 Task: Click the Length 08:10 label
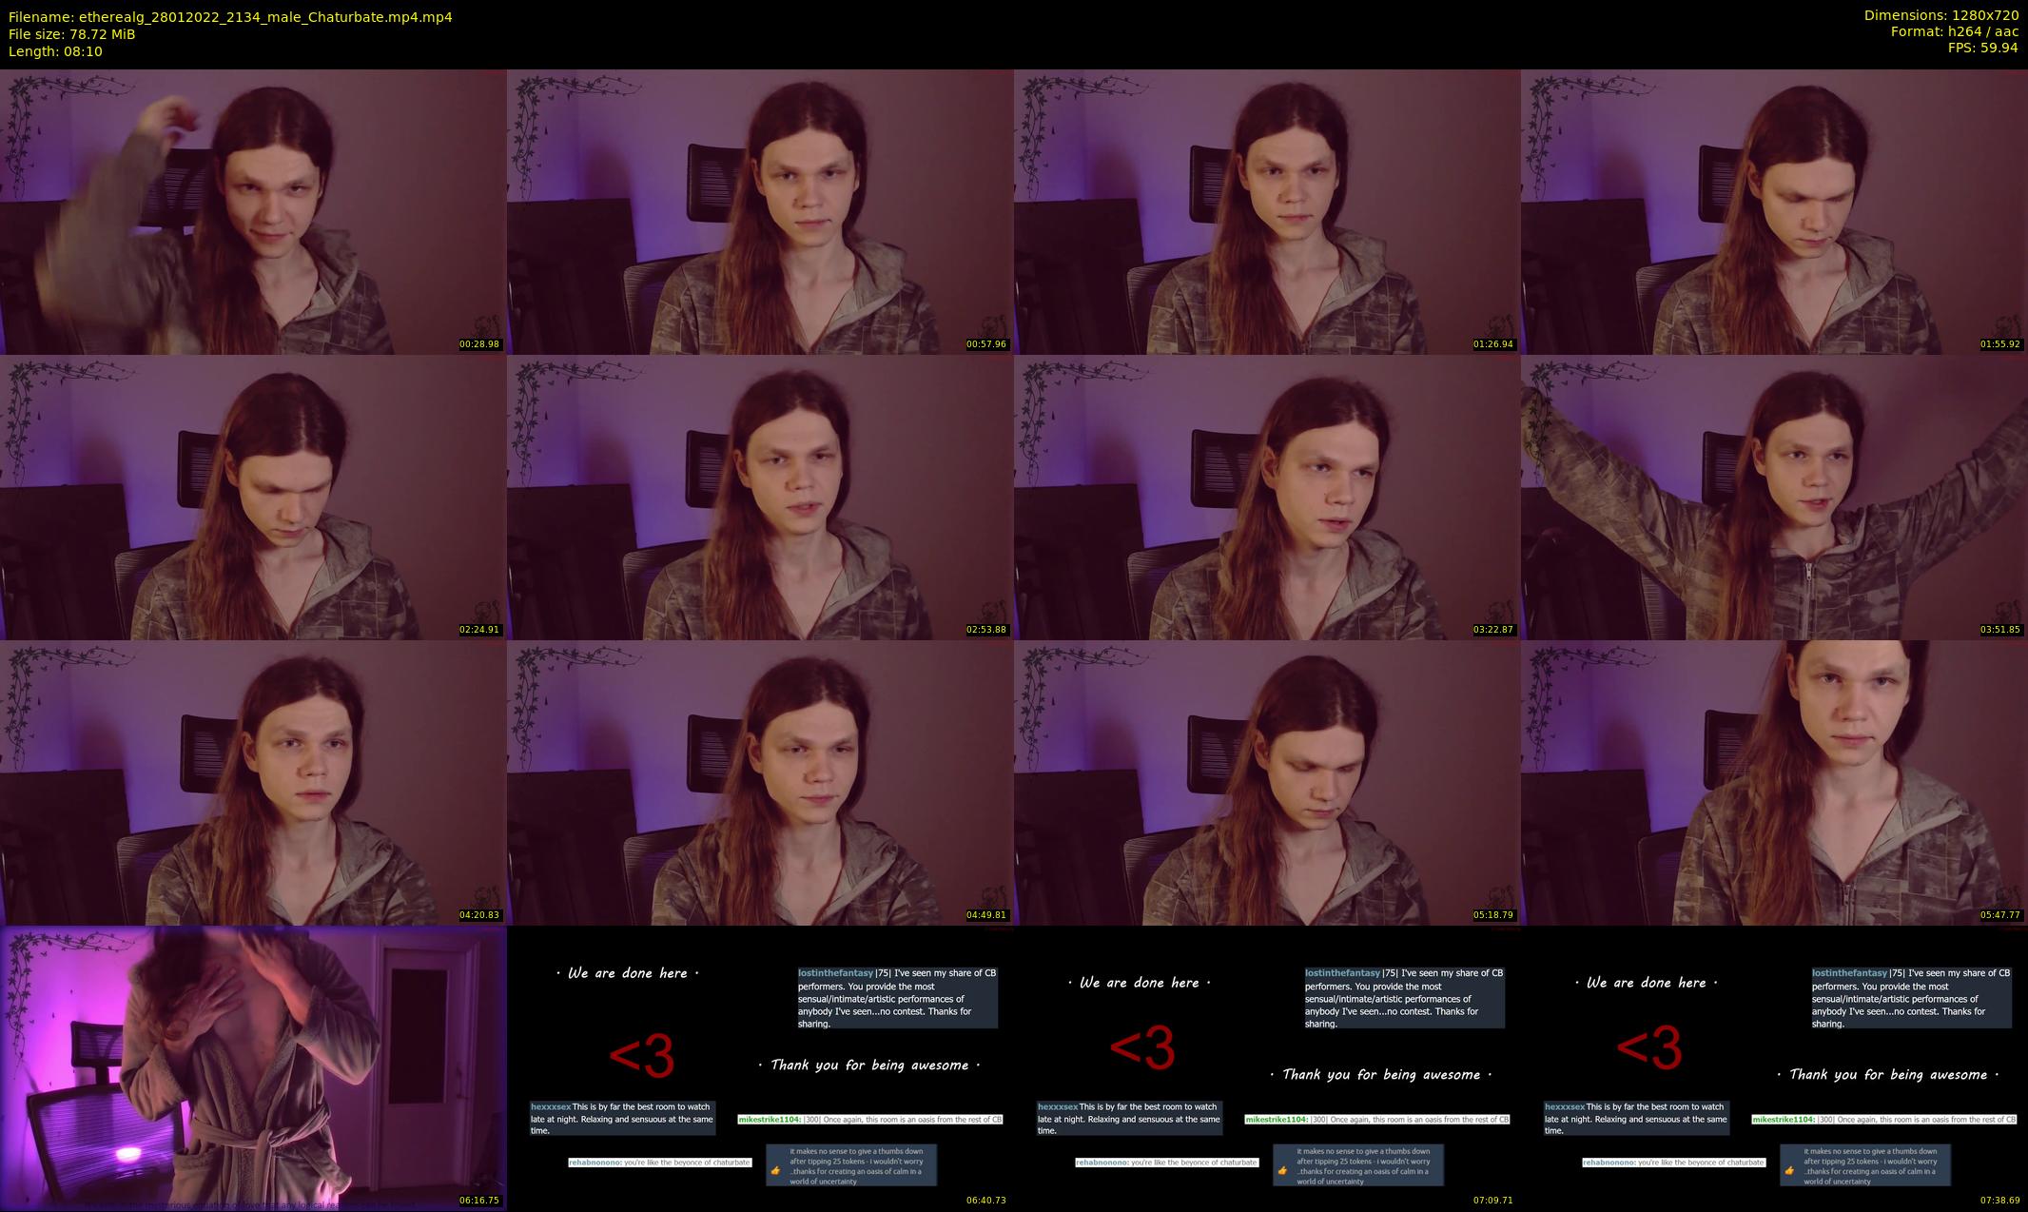tap(55, 51)
